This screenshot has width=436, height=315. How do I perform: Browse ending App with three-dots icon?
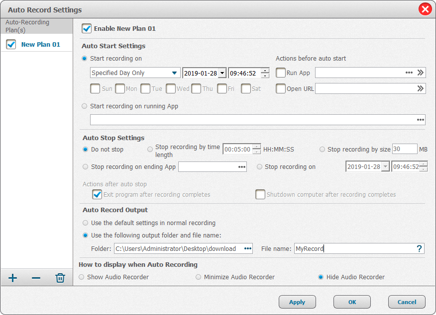click(242, 167)
